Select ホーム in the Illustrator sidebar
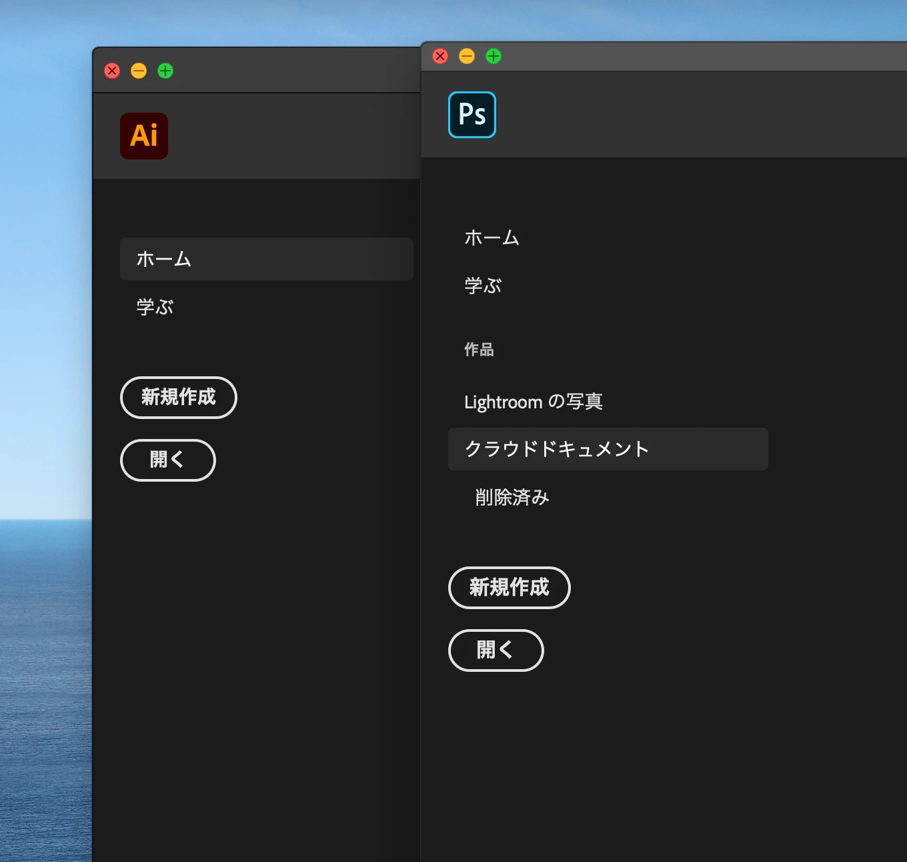Screen dimensions: 907x862 coord(267,259)
